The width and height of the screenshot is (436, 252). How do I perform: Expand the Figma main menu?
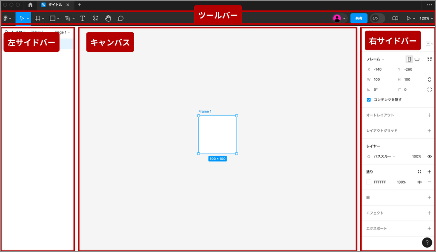coord(7,18)
